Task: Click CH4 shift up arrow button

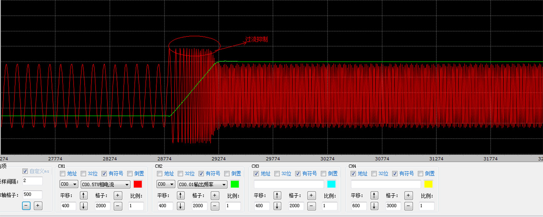Action: click(x=374, y=195)
